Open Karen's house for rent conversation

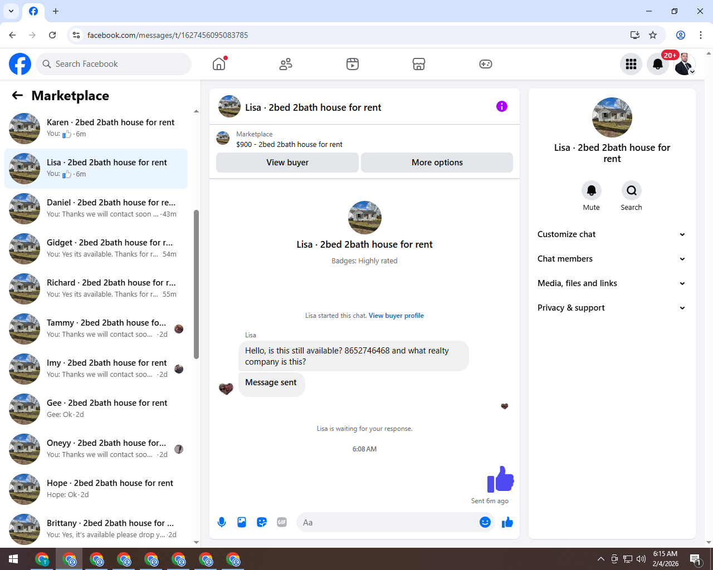tap(96, 129)
